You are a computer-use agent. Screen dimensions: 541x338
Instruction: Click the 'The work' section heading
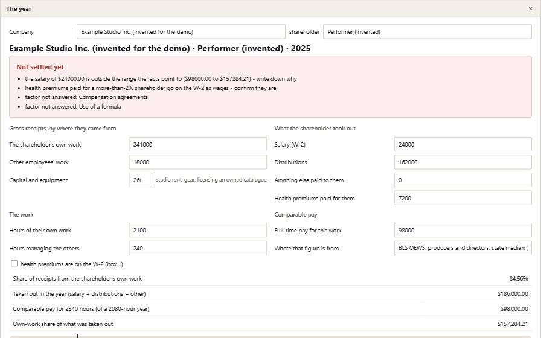(21, 214)
